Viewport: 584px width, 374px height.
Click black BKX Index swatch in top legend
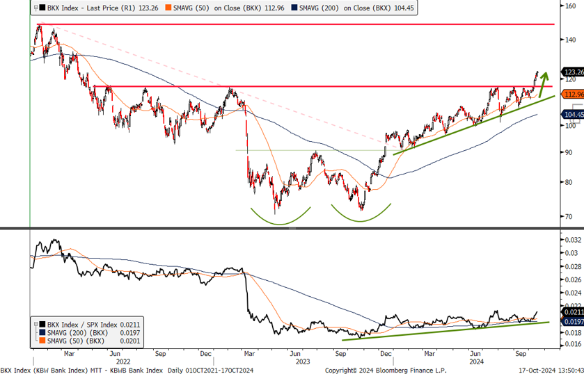pos(42,8)
